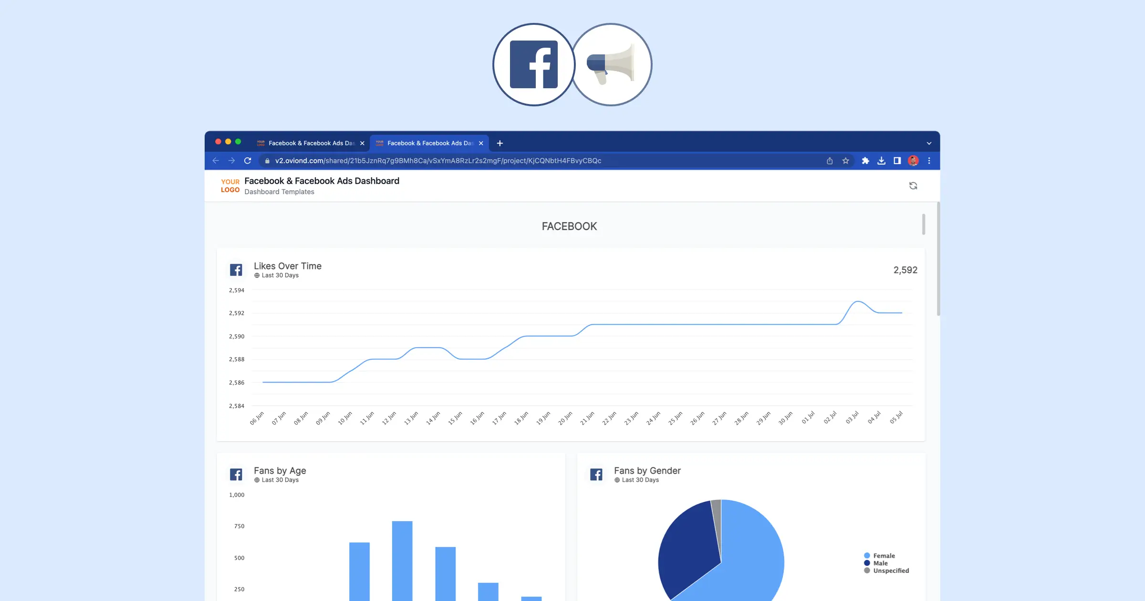The height and width of the screenshot is (601, 1145).
Task: Click the tallest bar in Fans by Age
Action: pyautogui.click(x=402, y=561)
